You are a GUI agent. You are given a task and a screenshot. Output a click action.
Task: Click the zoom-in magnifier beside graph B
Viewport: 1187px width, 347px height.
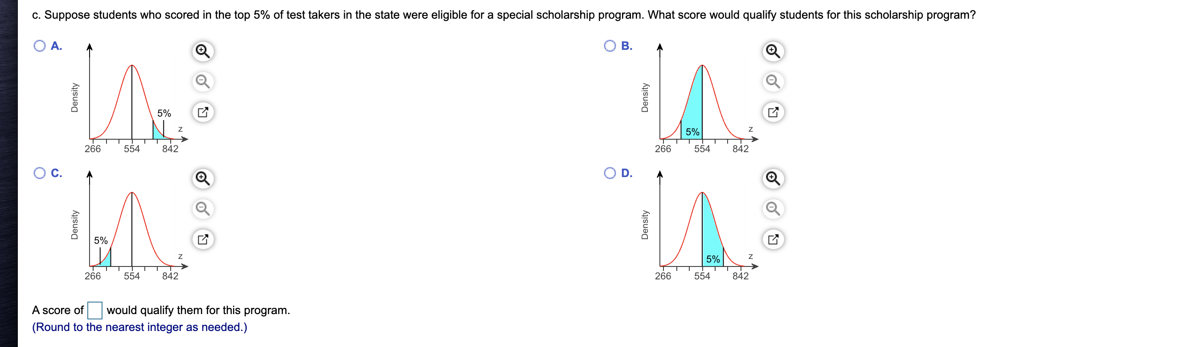click(x=773, y=52)
